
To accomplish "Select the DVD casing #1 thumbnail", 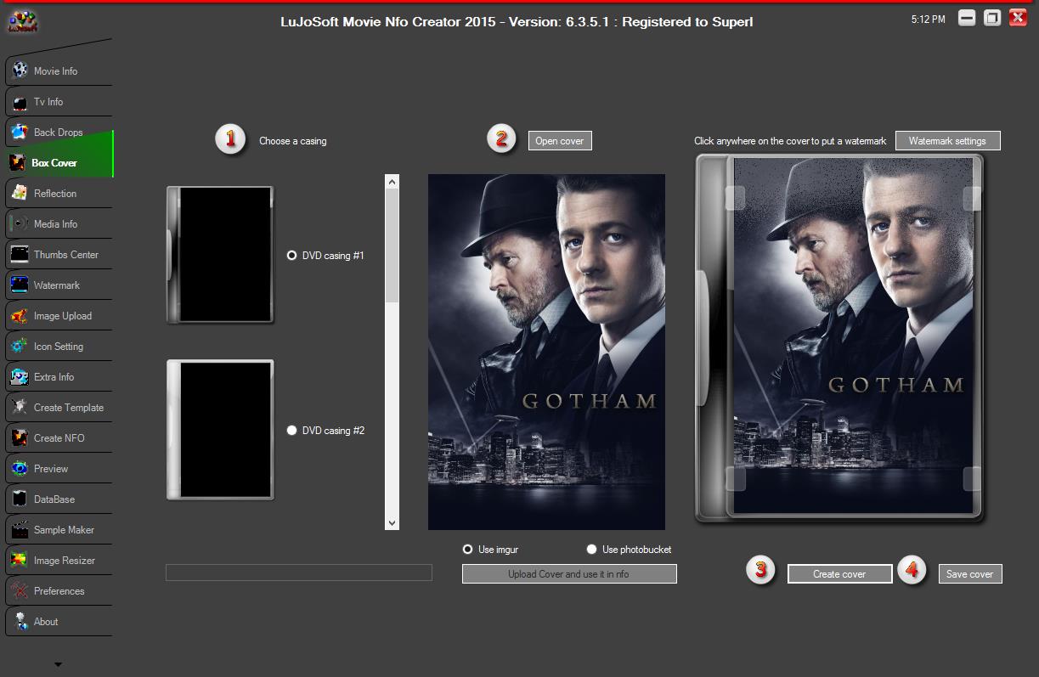I will (x=220, y=255).
